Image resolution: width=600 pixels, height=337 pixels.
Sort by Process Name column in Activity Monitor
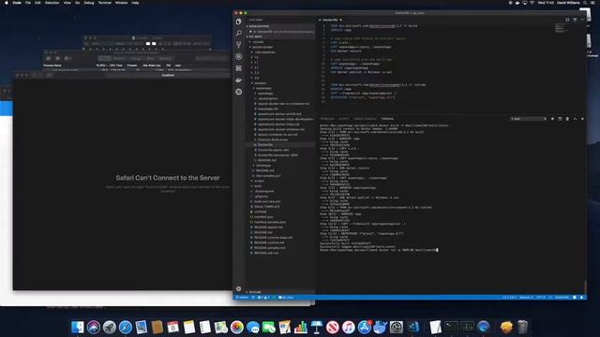(52, 66)
